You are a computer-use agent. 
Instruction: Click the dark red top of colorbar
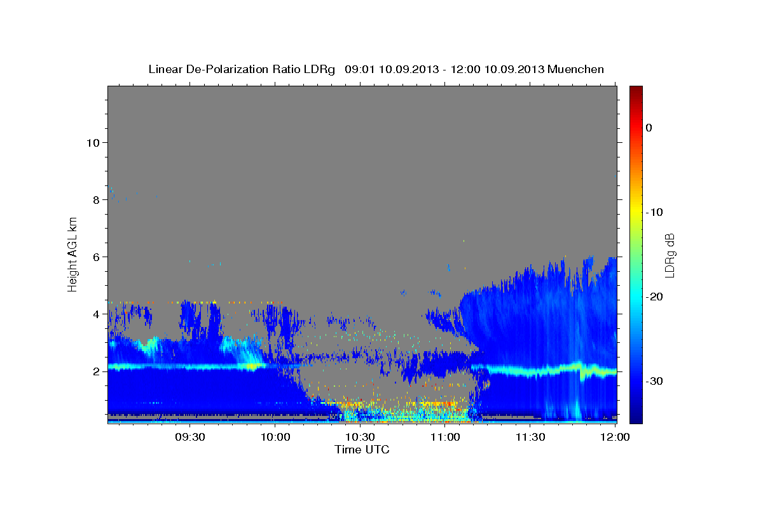636,90
